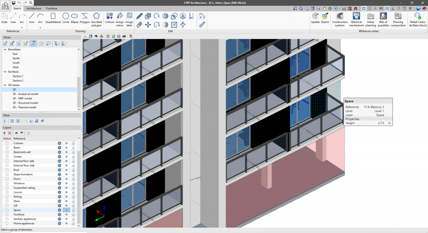The height and width of the screenshot is (233, 428).
Task: Click the Assign colour tool
Action: click(x=120, y=18)
